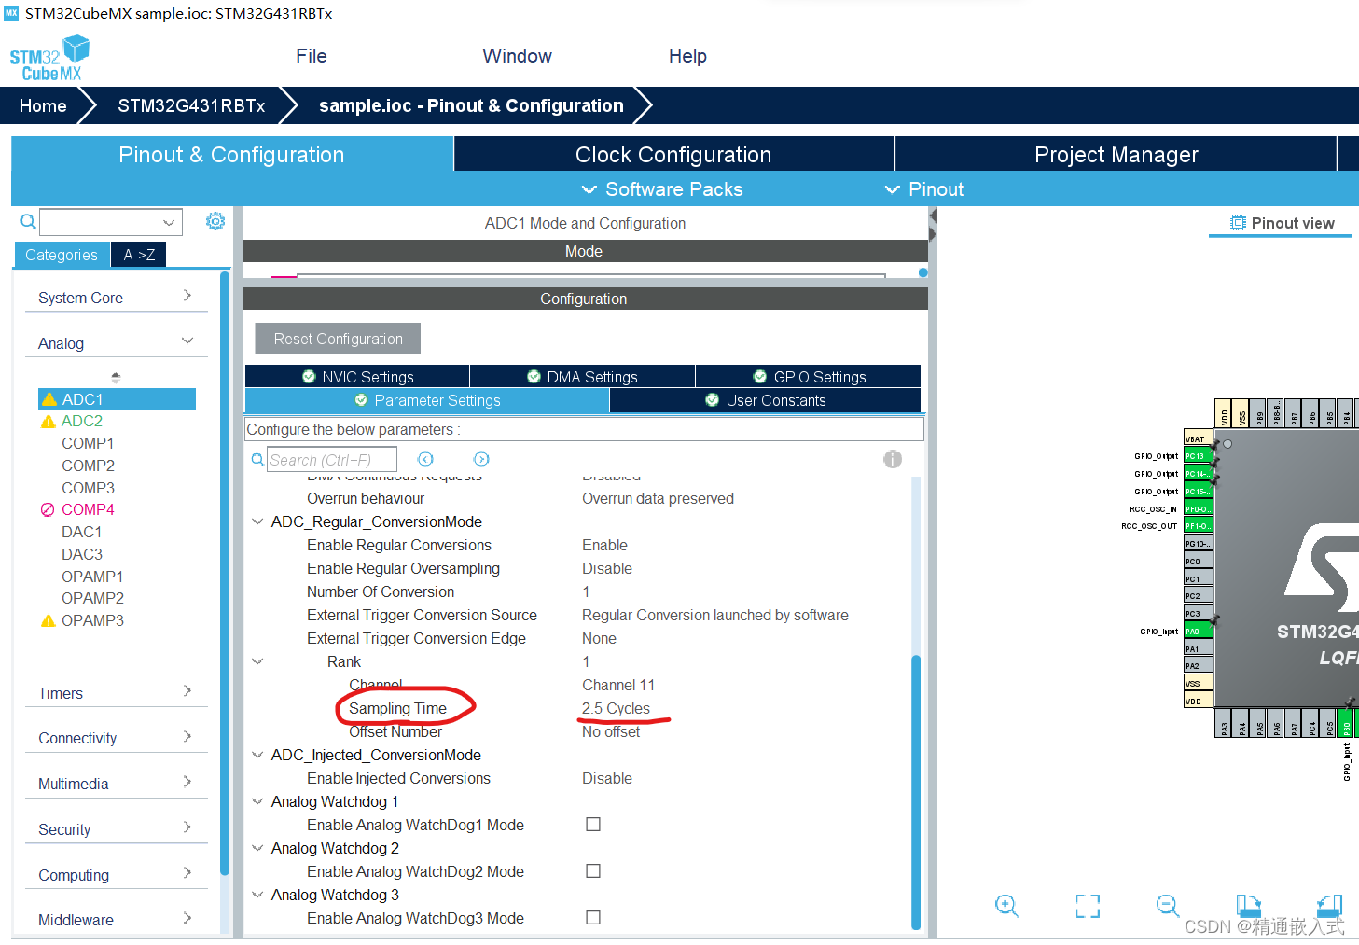Click the parameter Search (Ctrl+F) field
The height and width of the screenshot is (945, 1359).
[x=332, y=460]
